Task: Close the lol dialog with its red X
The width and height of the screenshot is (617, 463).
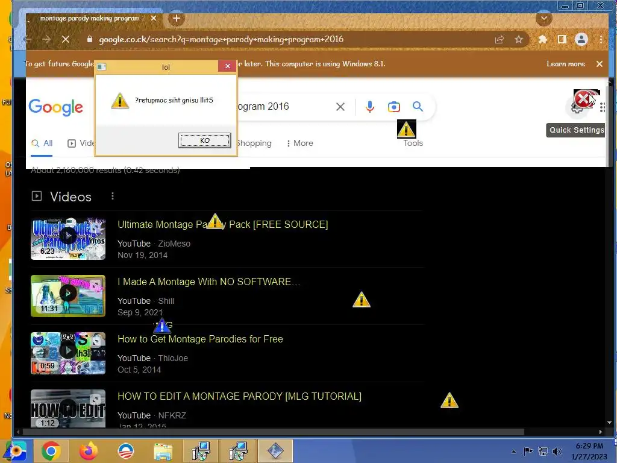Action: pyautogui.click(x=227, y=66)
